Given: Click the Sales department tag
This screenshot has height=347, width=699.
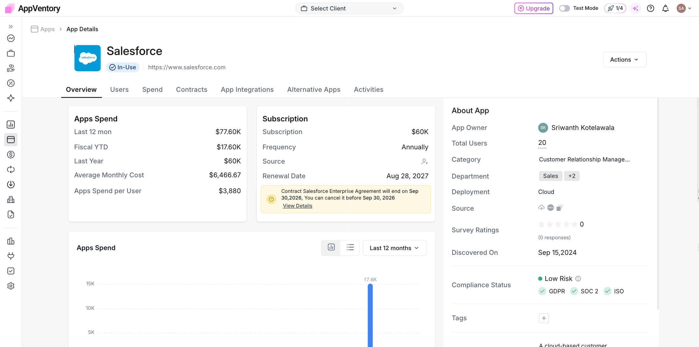Looking at the screenshot, I should [x=550, y=176].
